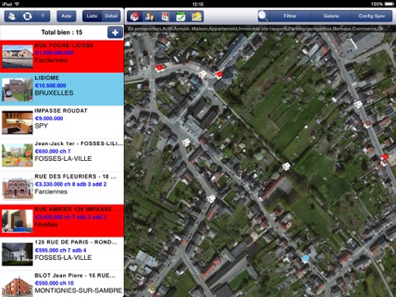Open thumbnail of RUE AMRIER 128 property
This screenshot has height=297, width=396.
[17, 221]
